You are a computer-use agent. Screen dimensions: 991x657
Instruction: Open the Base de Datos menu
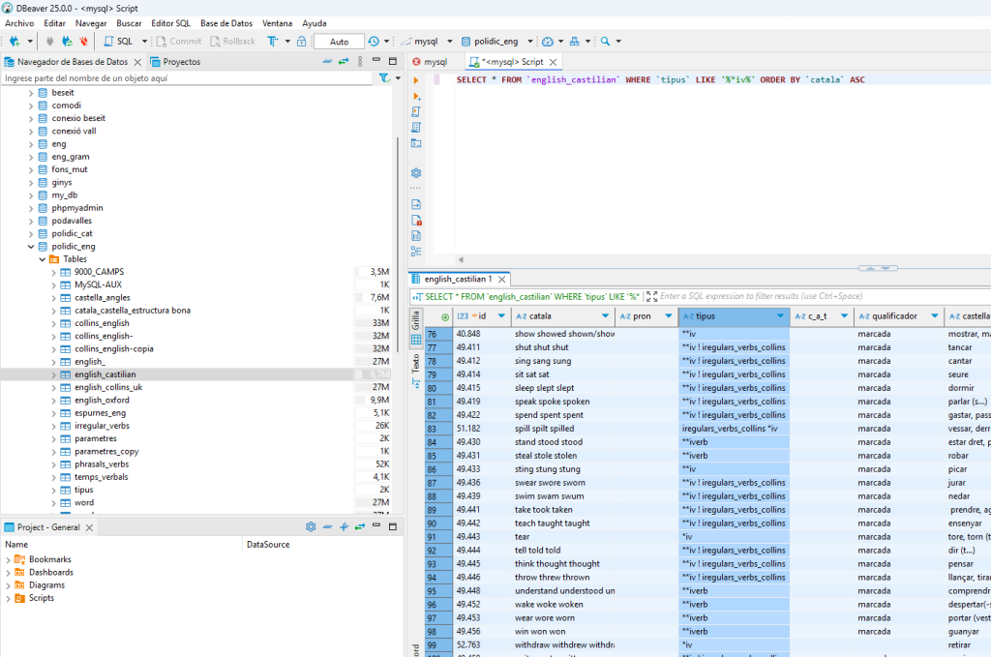coord(226,22)
